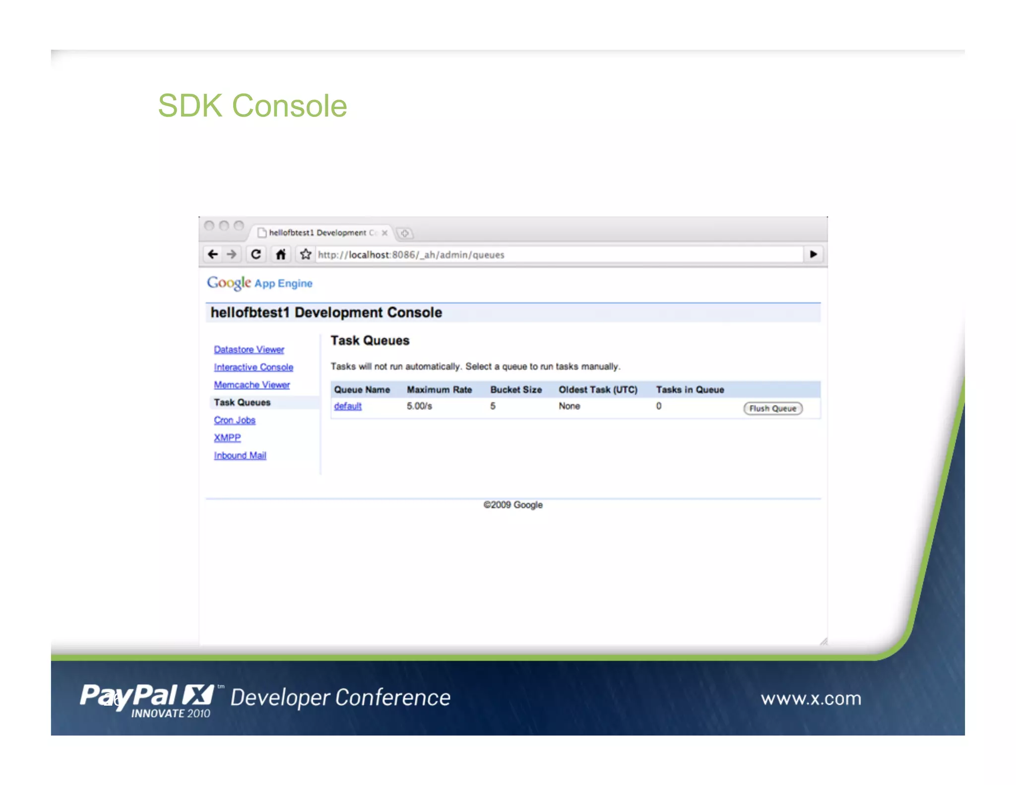The width and height of the screenshot is (1016, 785).
Task: Select the hellofbtest1 Development browser tab
Action: [322, 233]
